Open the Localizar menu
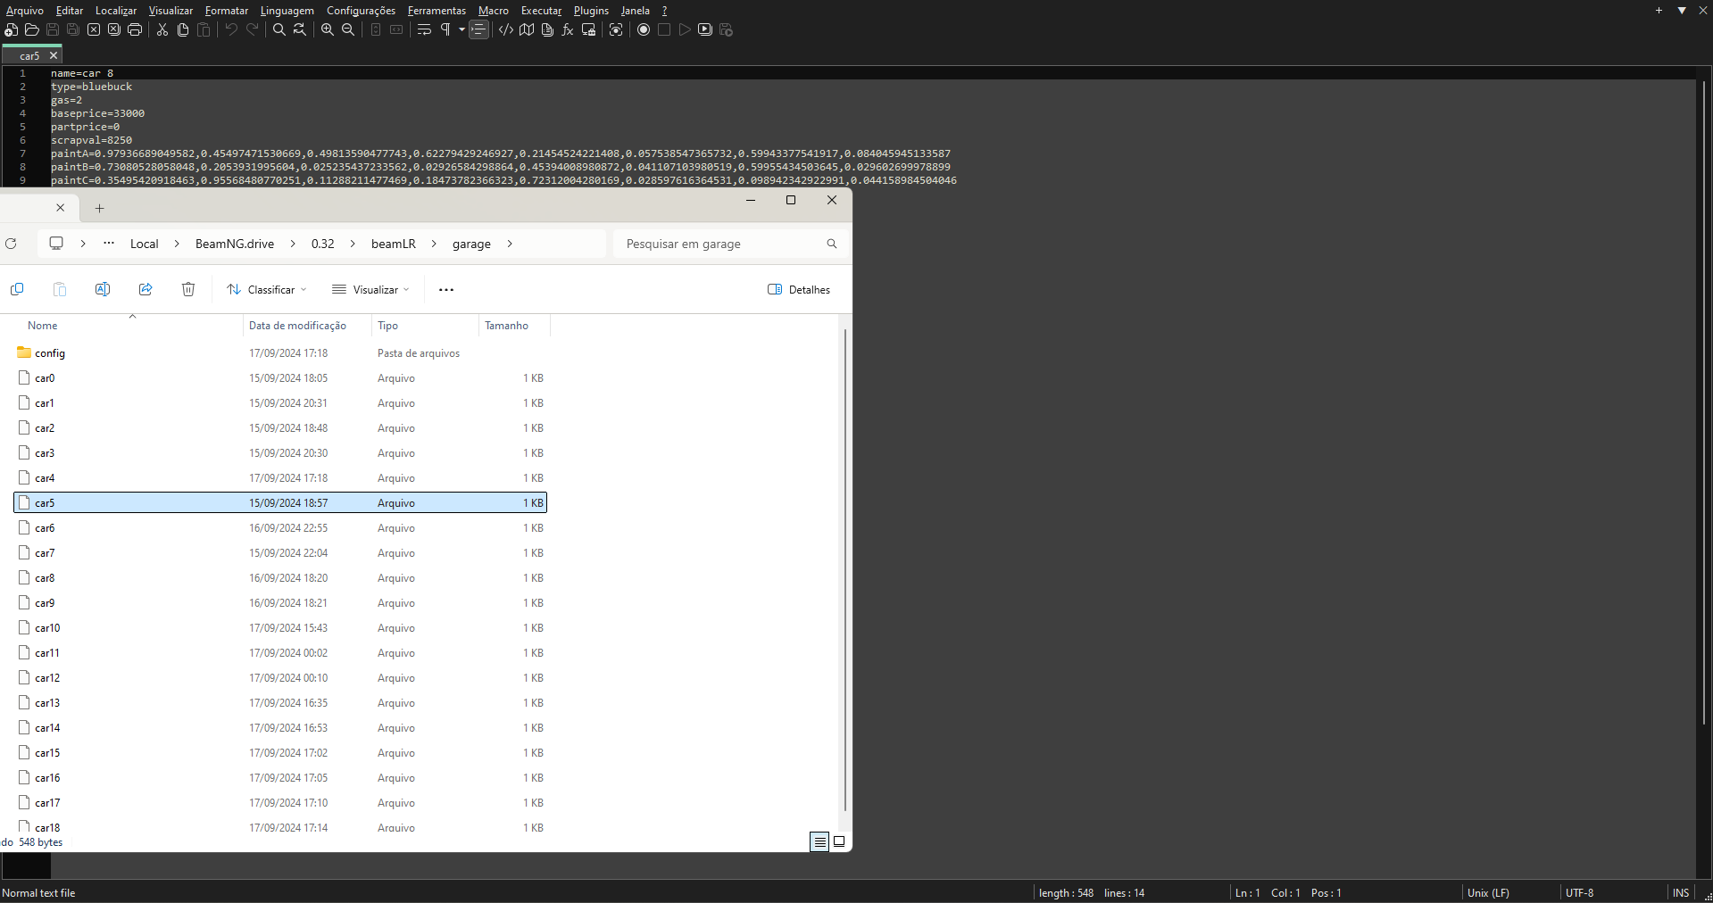The width and height of the screenshot is (1713, 903). [x=116, y=11]
